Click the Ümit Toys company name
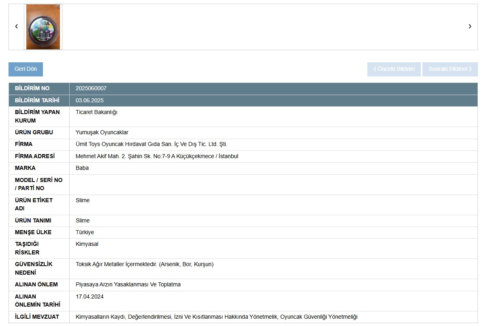482x326 pixels. pyautogui.click(x=154, y=144)
